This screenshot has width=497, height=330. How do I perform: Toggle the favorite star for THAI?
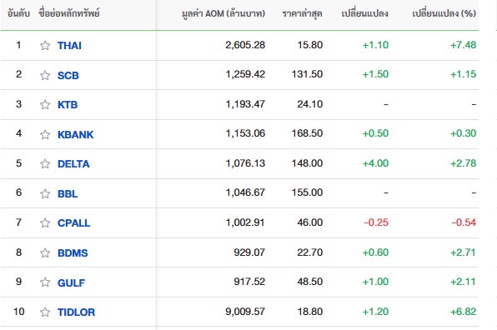point(45,46)
